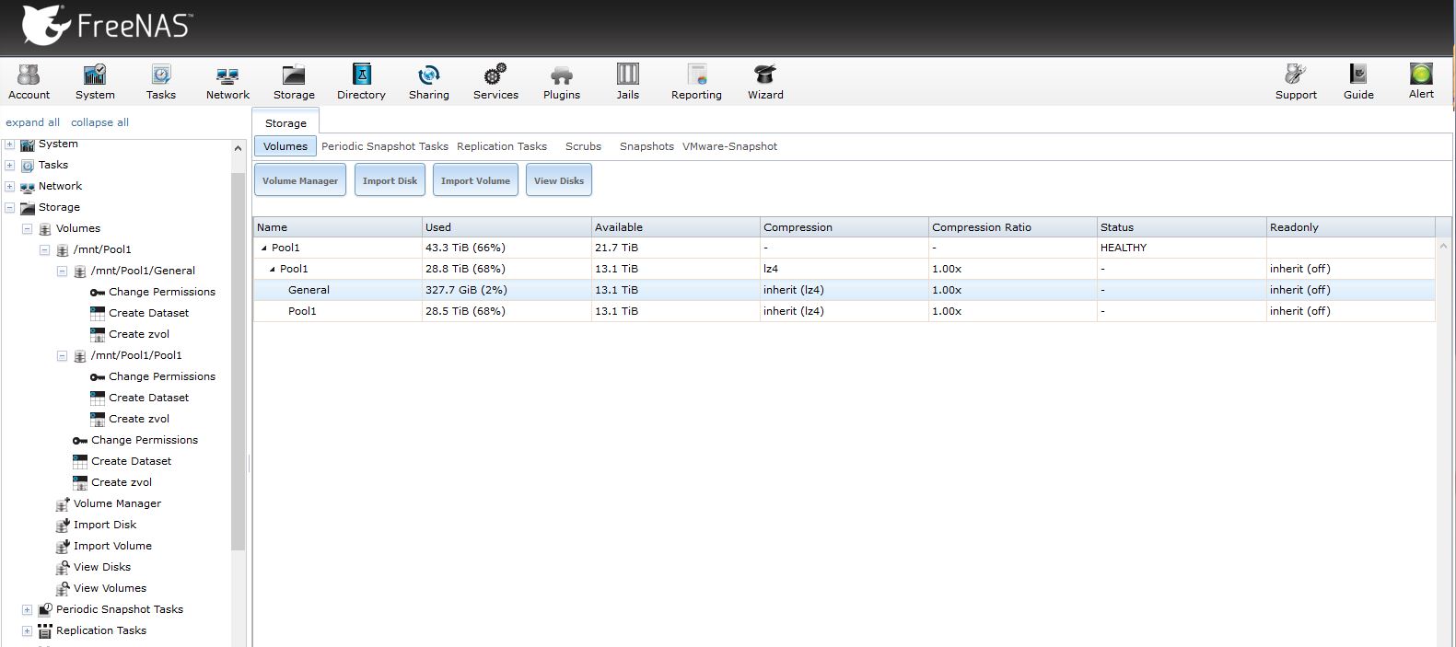Collapse the /mnt/Pool1 tree node

[44, 249]
